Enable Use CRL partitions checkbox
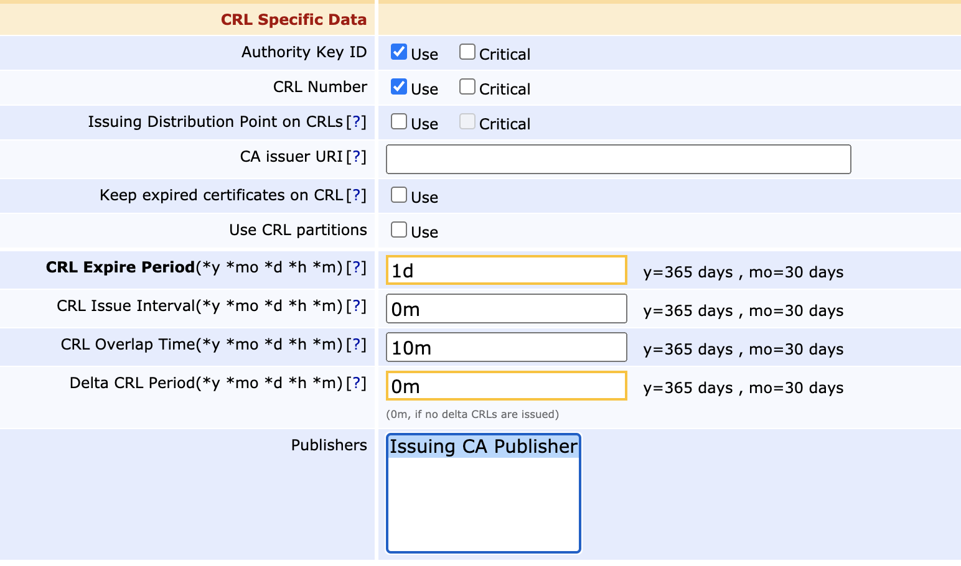This screenshot has height=566, width=961. [399, 230]
